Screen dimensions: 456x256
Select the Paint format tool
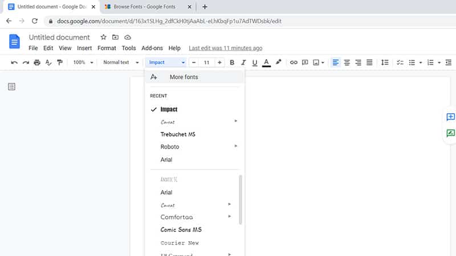click(60, 63)
